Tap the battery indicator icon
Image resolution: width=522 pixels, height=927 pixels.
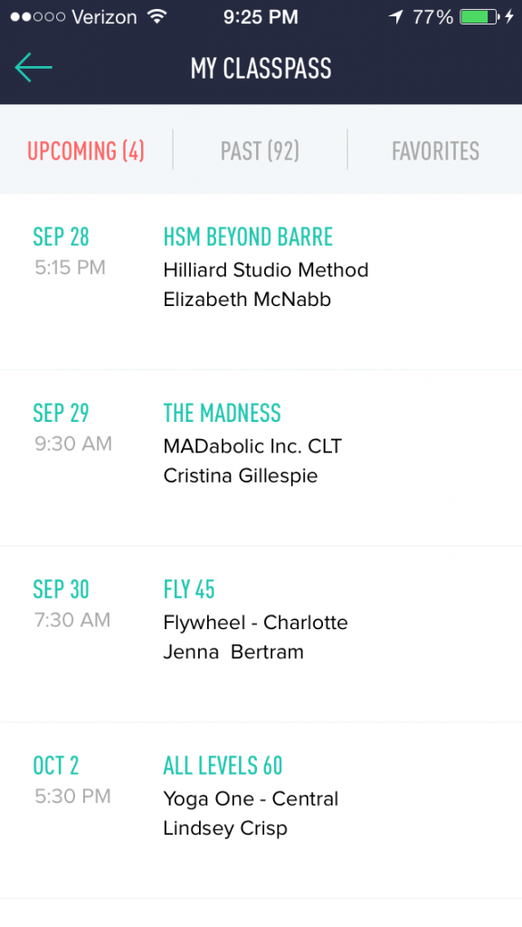click(479, 16)
